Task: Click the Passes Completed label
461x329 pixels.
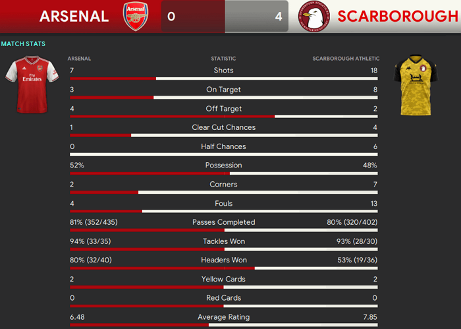Action: (224, 222)
